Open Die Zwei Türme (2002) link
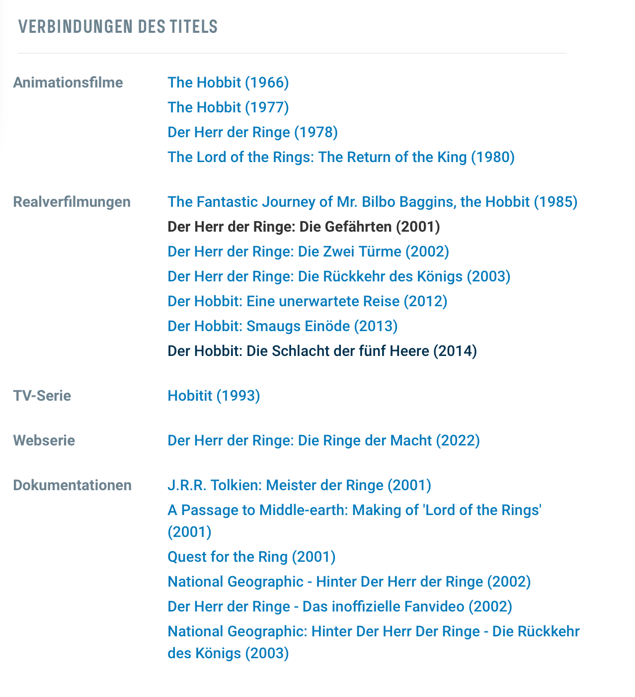This screenshot has height=697, width=635. coord(308,252)
